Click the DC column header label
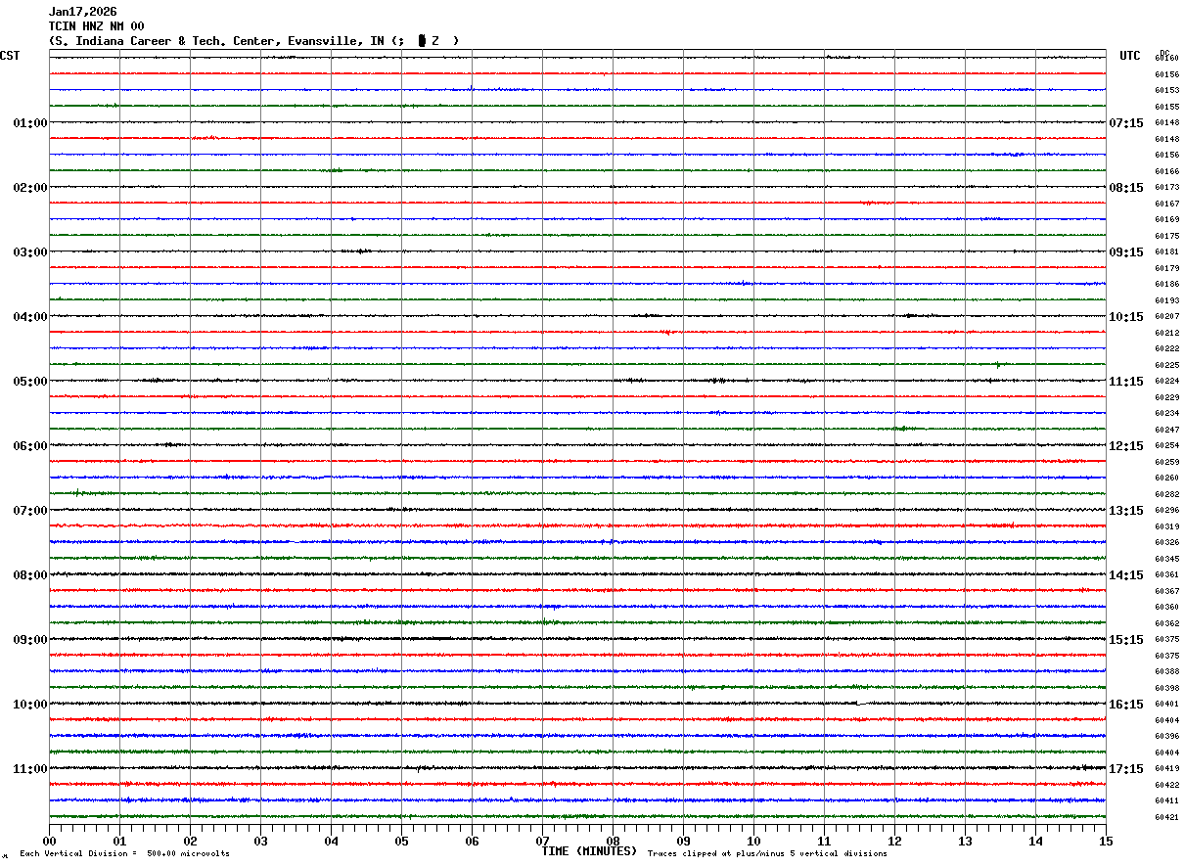Image resolution: width=1184 pixels, height=867 pixels. [x=1164, y=52]
